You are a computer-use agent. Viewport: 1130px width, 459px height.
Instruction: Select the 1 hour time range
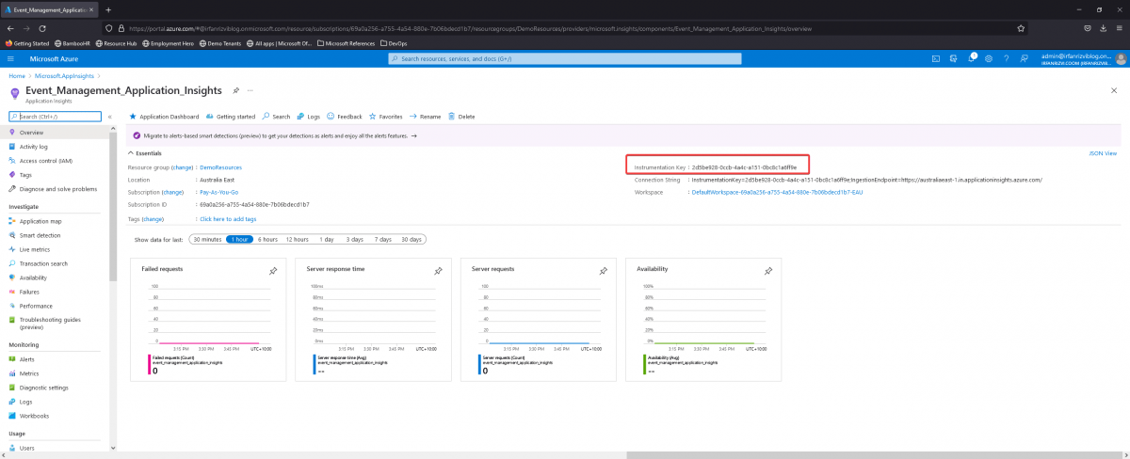(240, 239)
